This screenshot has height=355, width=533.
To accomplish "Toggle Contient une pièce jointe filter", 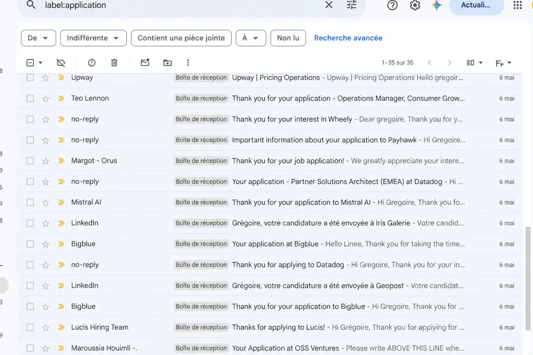I will (x=181, y=38).
